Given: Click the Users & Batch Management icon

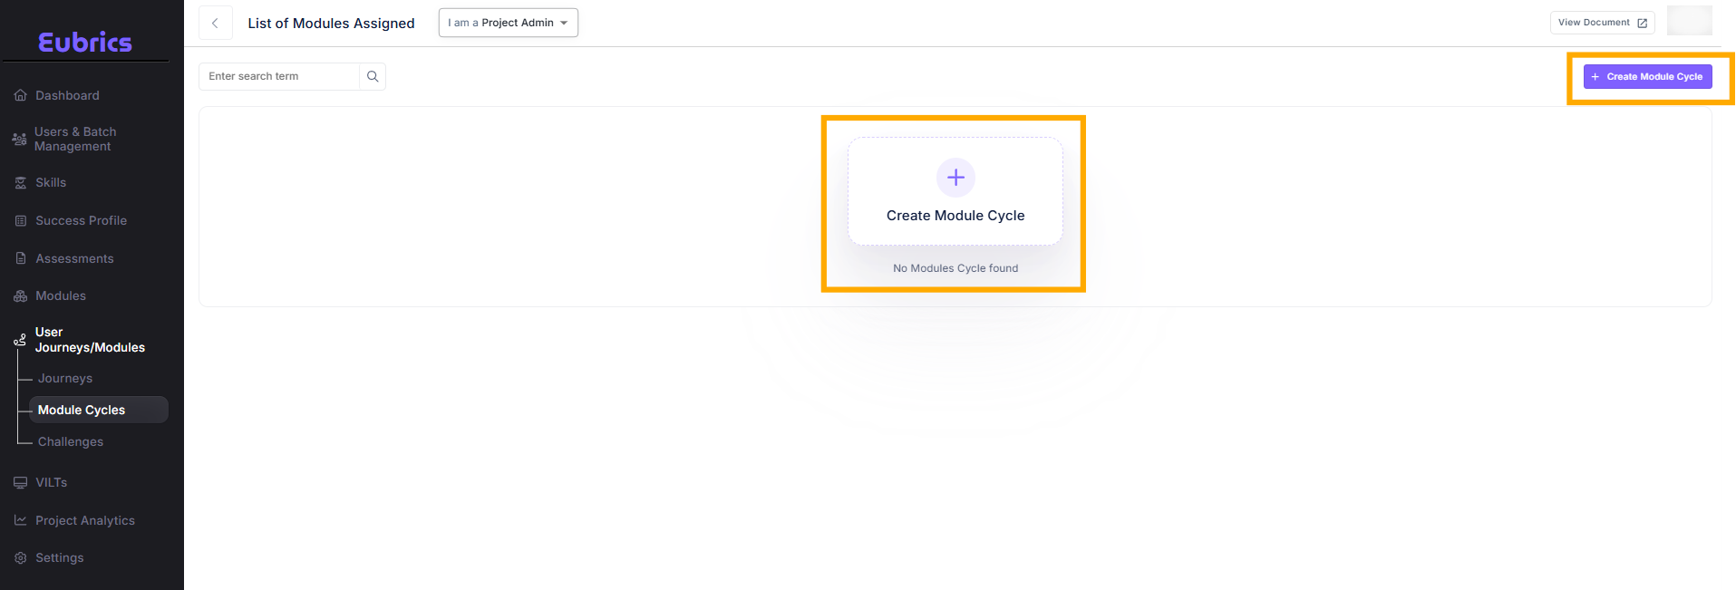Looking at the screenshot, I should [20, 139].
